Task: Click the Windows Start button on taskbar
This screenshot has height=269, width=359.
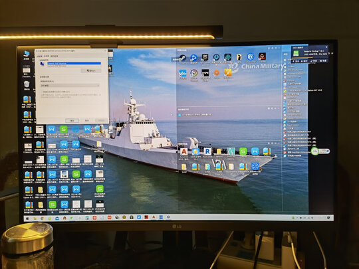Action: 27,219
